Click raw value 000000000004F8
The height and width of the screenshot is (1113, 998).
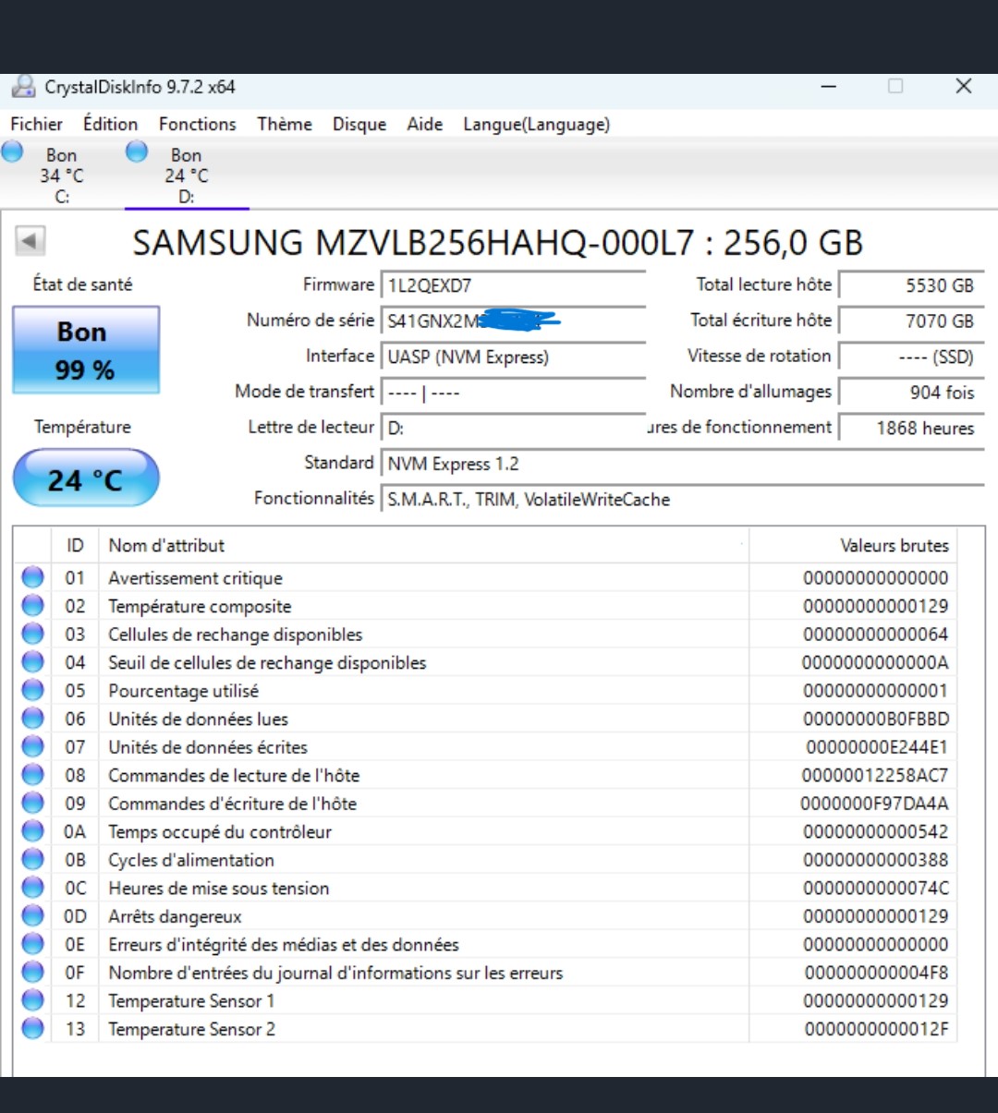coord(876,973)
